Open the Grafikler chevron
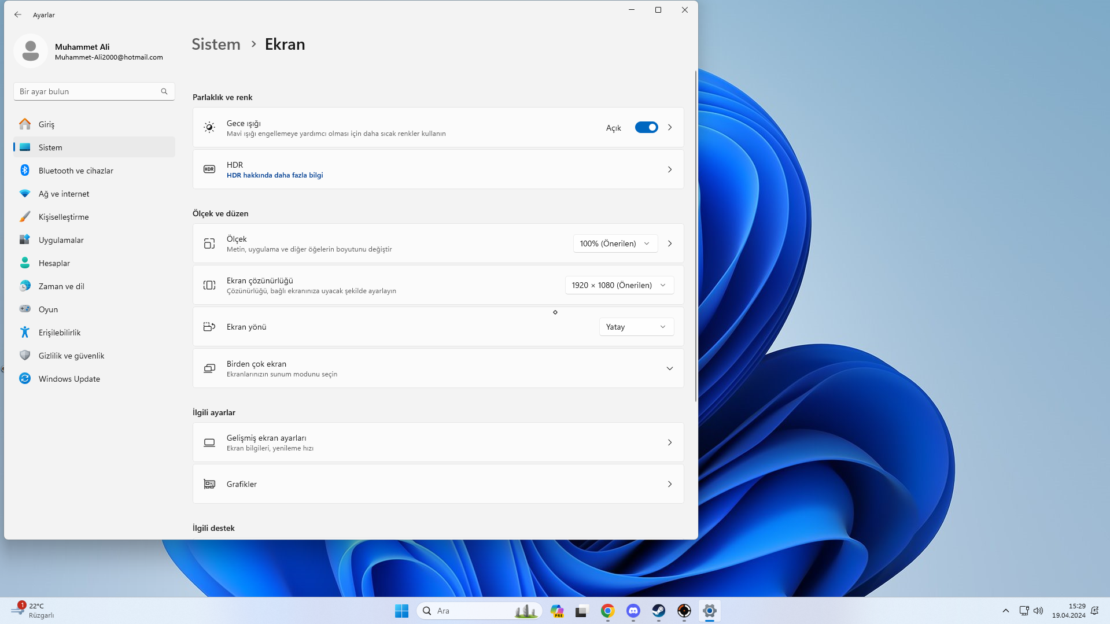The height and width of the screenshot is (624, 1110). click(x=669, y=484)
